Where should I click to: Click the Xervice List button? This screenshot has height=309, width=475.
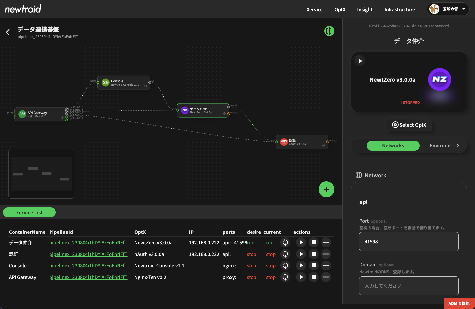(x=29, y=213)
